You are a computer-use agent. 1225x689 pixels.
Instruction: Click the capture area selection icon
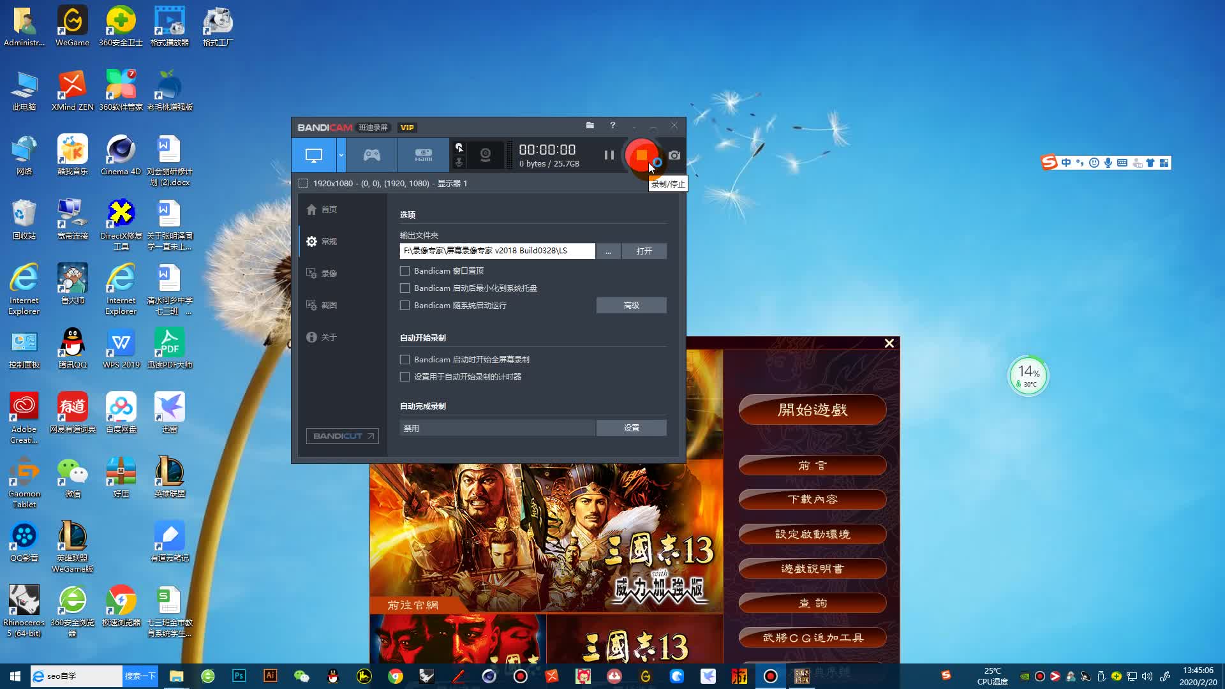coord(303,183)
